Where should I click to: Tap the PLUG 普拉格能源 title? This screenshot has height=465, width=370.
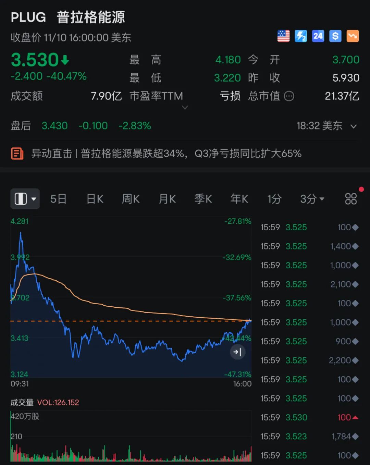click(68, 17)
